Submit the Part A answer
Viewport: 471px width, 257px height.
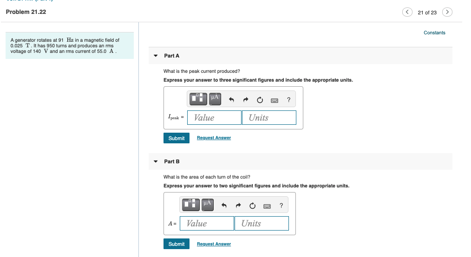[x=177, y=138]
